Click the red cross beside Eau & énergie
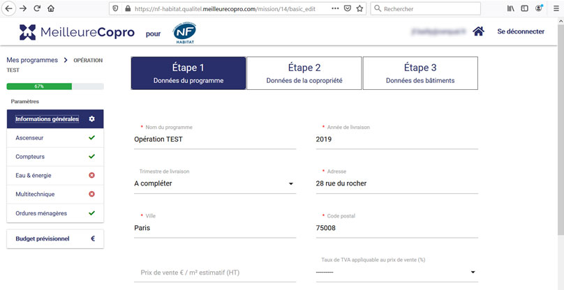This screenshot has height=290, width=564. pyautogui.click(x=91, y=176)
